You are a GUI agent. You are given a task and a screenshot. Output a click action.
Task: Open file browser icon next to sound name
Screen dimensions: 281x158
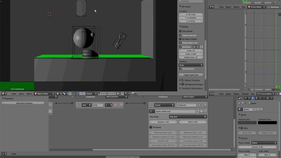pyautogui.click(x=201, y=111)
